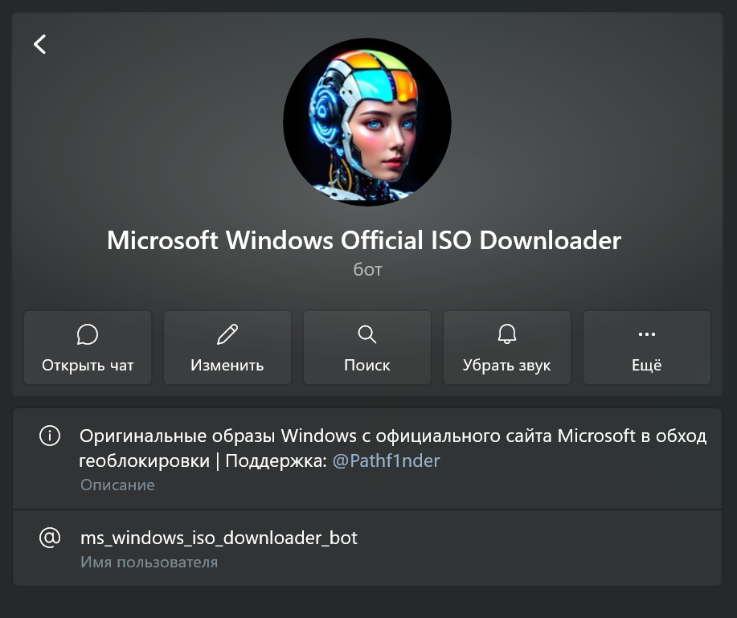Go back using the left arrow icon
Screen dimensions: 737x618
[x=40, y=44]
